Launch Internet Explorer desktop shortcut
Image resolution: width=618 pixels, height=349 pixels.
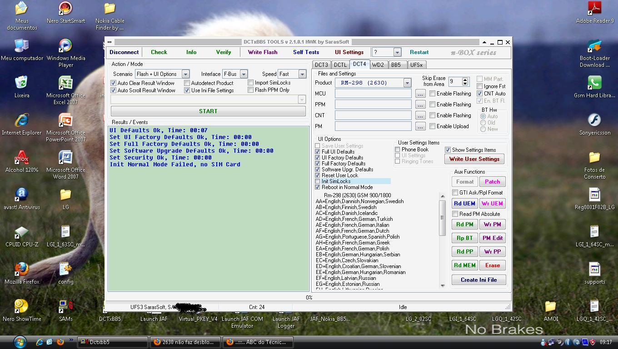click(x=22, y=124)
